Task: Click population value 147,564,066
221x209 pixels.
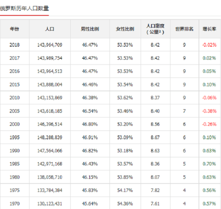Action: point(50,151)
